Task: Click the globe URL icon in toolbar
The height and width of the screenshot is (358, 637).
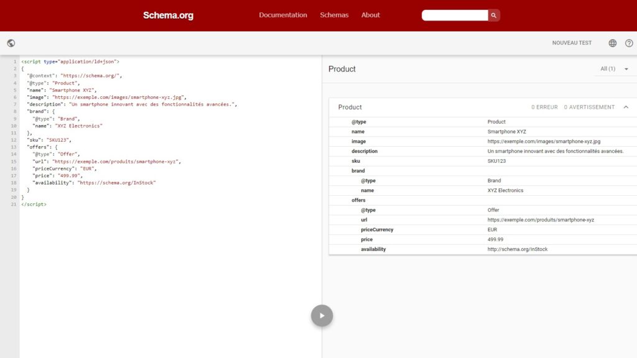Action: point(11,43)
